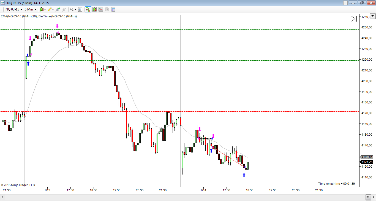This screenshot has width=376, height=201.
Task: Click the black 4124,25 last price marker
Action: click(367, 162)
